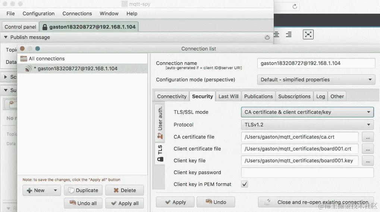Select the Security tab
This screenshot has height=212, width=380.
click(x=202, y=96)
